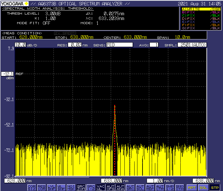
Task: Select trace E: FIX /BLK
Action: click(201, 22)
